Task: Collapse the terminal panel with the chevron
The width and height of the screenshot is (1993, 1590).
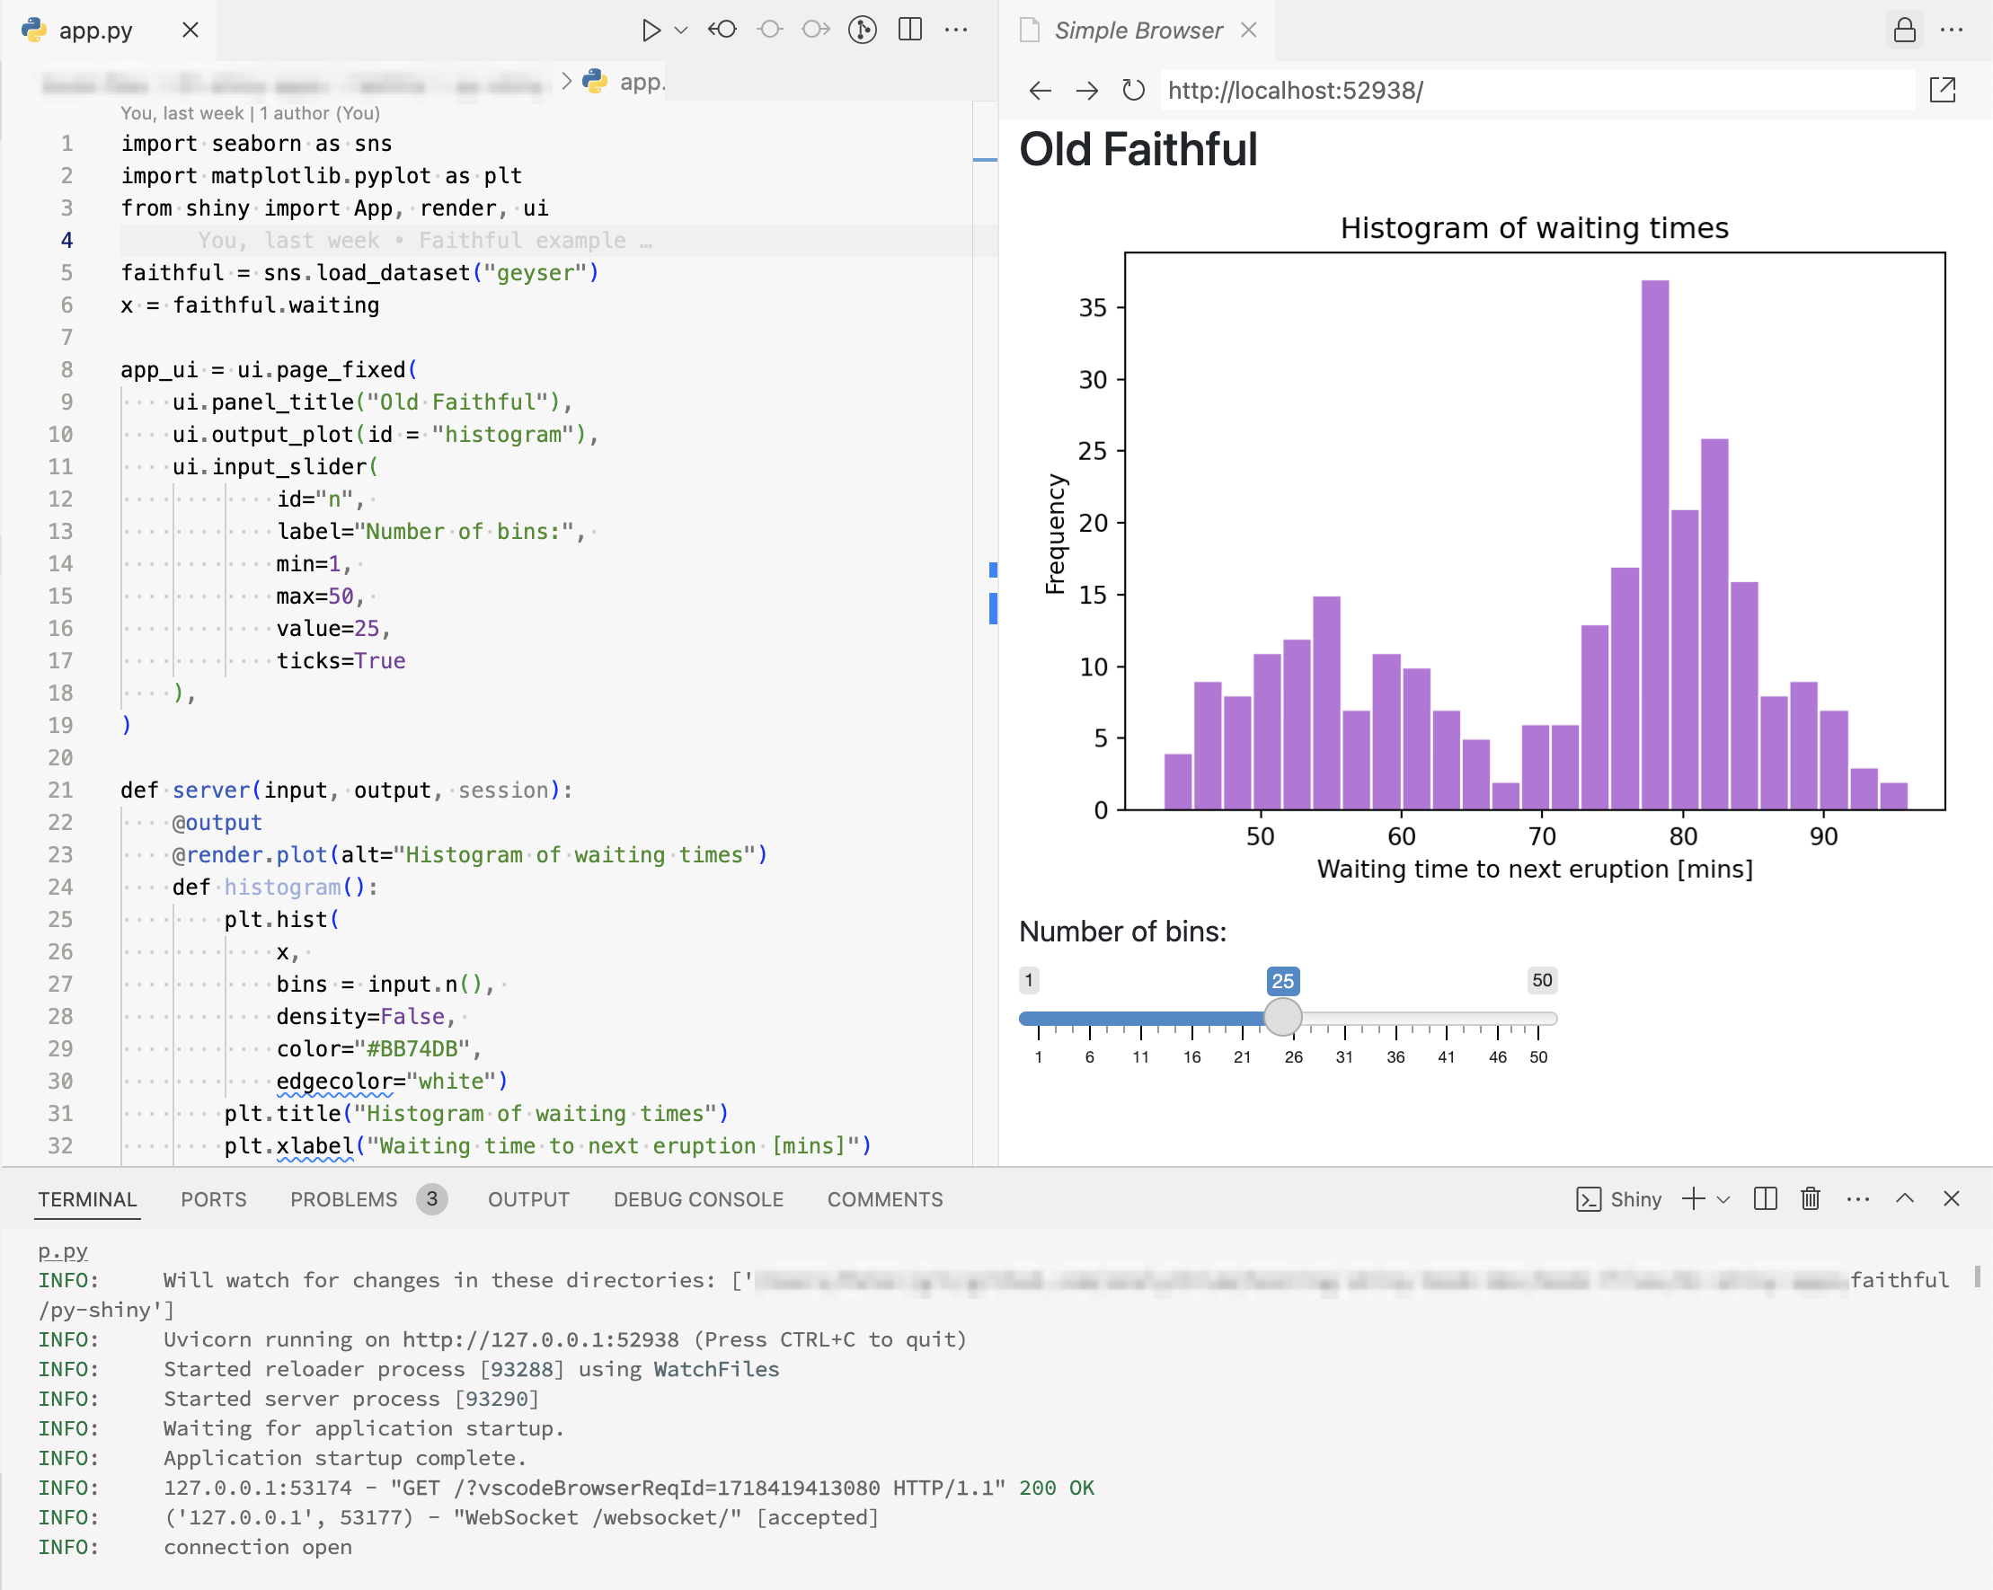Action: pos(1905,1198)
